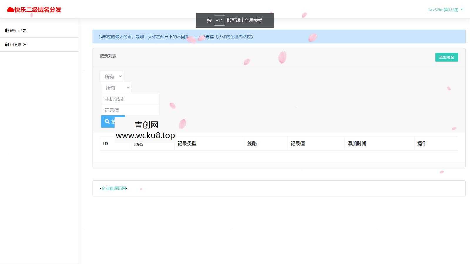Go to 积分明细 in the sidebar
Viewport: 470px width, 264px height.
click(x=18, y=45)
